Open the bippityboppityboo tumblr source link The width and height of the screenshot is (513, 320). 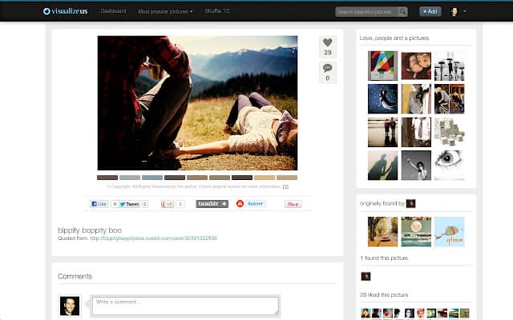point(153,238)
